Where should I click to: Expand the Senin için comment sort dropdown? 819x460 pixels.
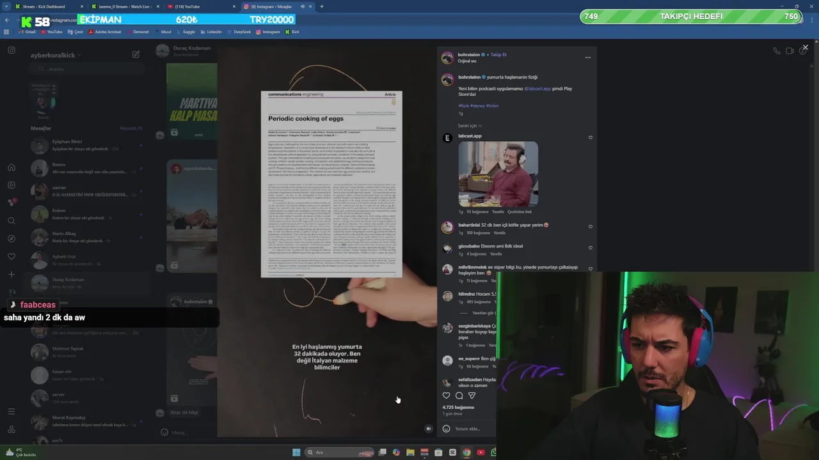(x=470, y=126)
